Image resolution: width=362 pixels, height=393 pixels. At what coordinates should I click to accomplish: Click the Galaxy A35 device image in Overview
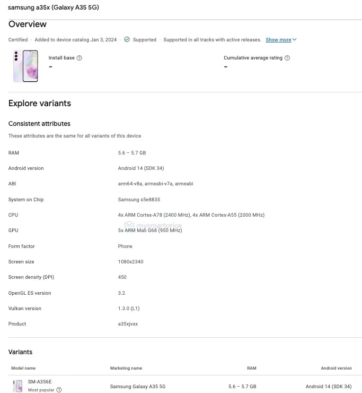pyautogui.click(x=25, y=66)
